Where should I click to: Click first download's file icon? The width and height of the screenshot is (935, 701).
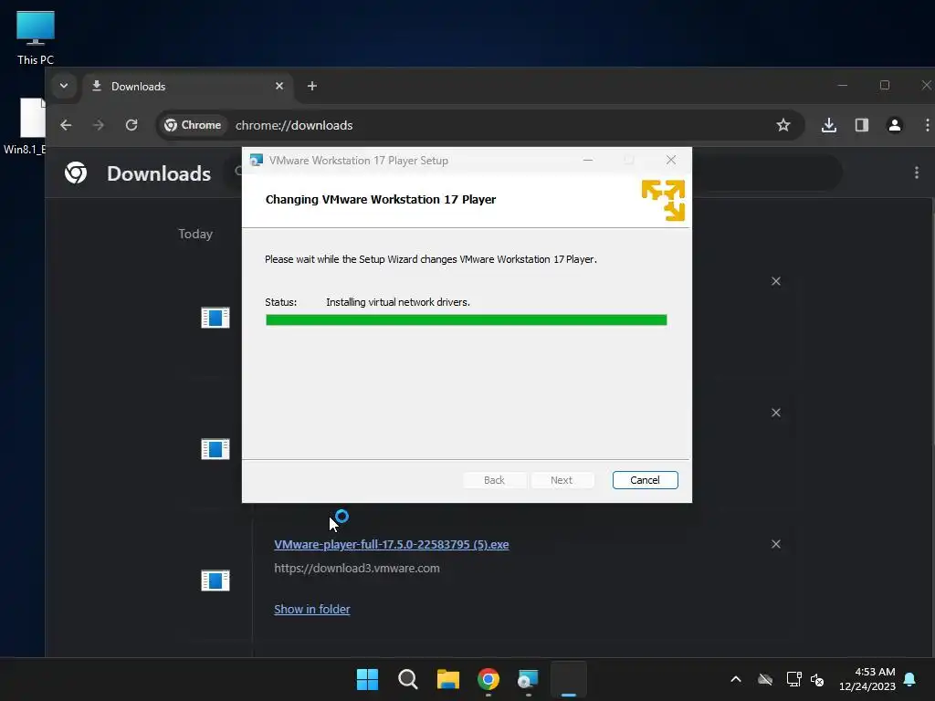click(215, 318)
